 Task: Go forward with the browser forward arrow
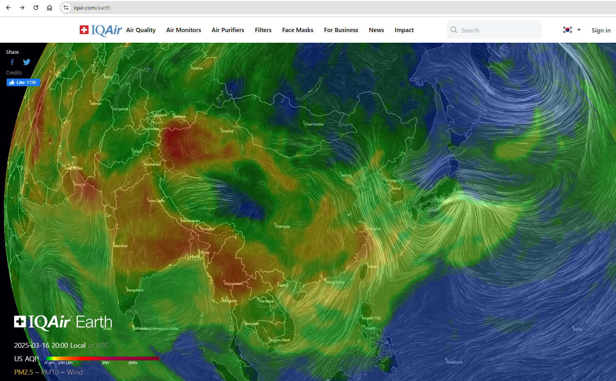(x=22, y=8)
